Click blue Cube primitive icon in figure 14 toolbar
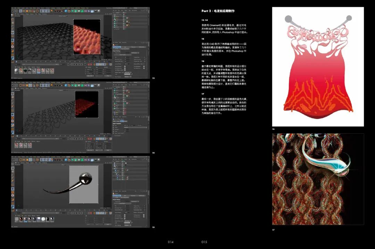 (66, 86)
